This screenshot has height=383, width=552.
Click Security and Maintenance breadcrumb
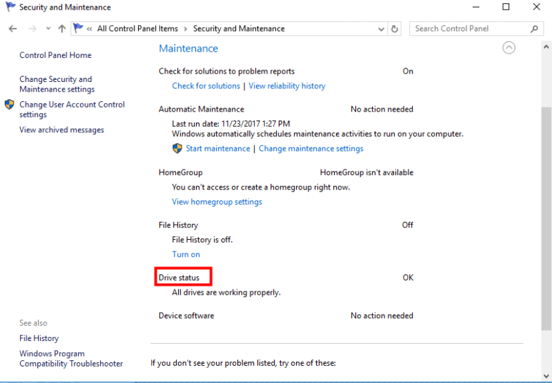[x=239, y=29]
